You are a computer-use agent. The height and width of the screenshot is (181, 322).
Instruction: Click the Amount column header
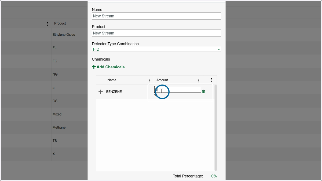tap(162, 80)
